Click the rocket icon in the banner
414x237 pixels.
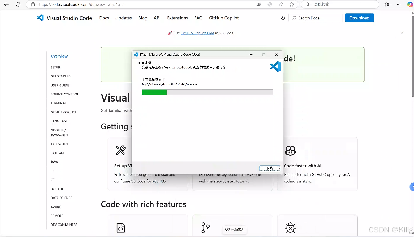(170, 33)
